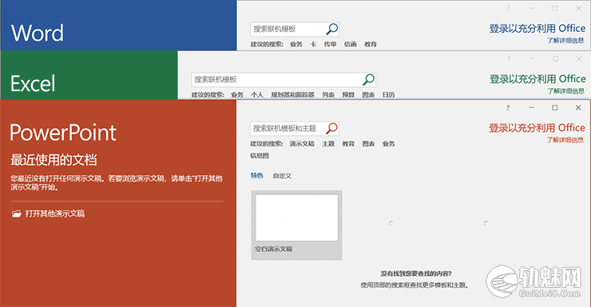Click Excel 登录以充分利用 Office sign-in link
Viewport: 591px width, 307px height.
[537, 79]
